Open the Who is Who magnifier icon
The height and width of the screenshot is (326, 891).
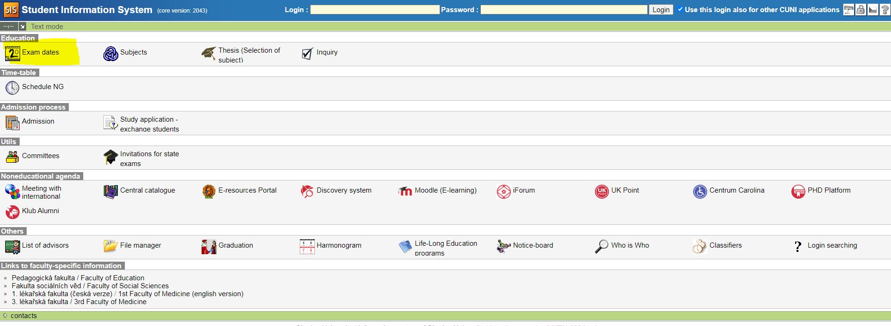tap(601, 246)
